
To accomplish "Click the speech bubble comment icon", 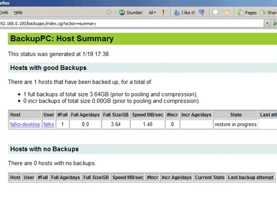I will (x=216, y=13).
